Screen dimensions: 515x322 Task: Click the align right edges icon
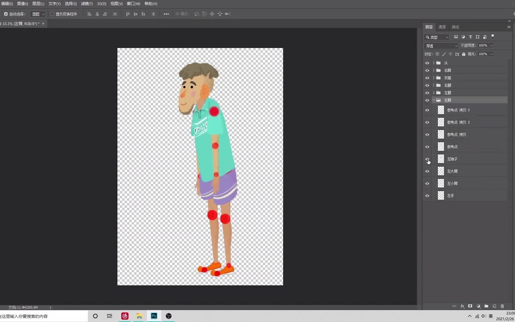(x=105, y=14)
